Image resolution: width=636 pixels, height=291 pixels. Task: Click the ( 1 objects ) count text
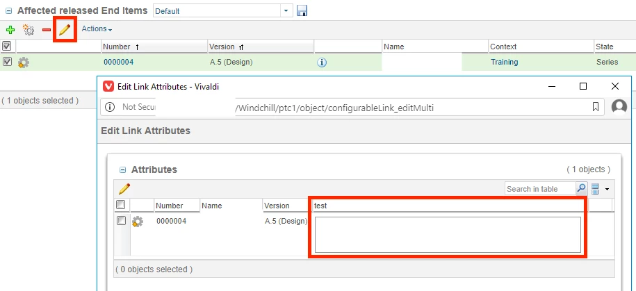[x=588, y=169]
